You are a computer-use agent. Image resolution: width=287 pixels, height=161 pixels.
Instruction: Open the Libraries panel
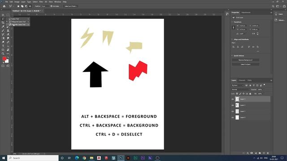click(279, 20)
